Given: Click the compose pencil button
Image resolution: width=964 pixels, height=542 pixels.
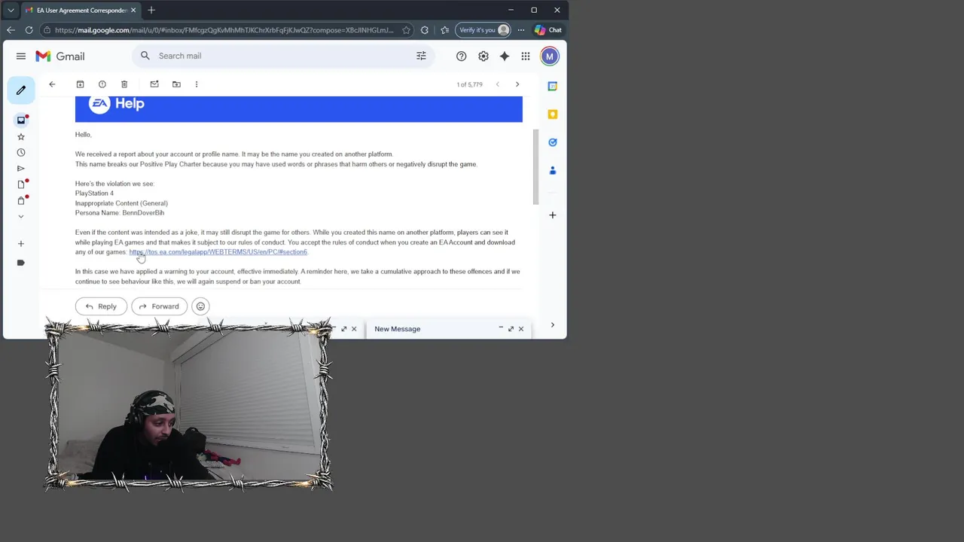Looking at the screenshot, I should (x=21, y=90).
